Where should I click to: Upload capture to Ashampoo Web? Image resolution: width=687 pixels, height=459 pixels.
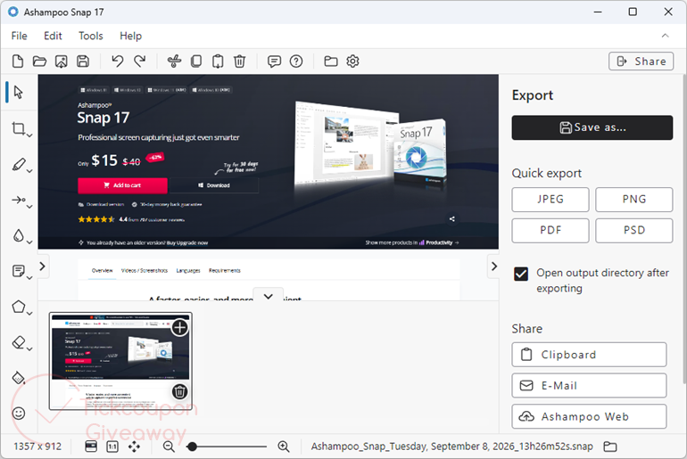(589, 416)
